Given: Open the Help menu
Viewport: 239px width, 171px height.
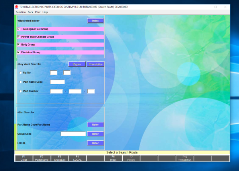Looking at the screenshot, I should (x=45, y=12).
